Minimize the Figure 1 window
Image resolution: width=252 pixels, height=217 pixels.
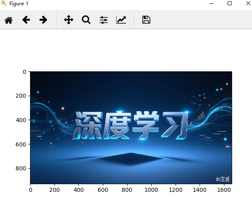tap(211, 3)
